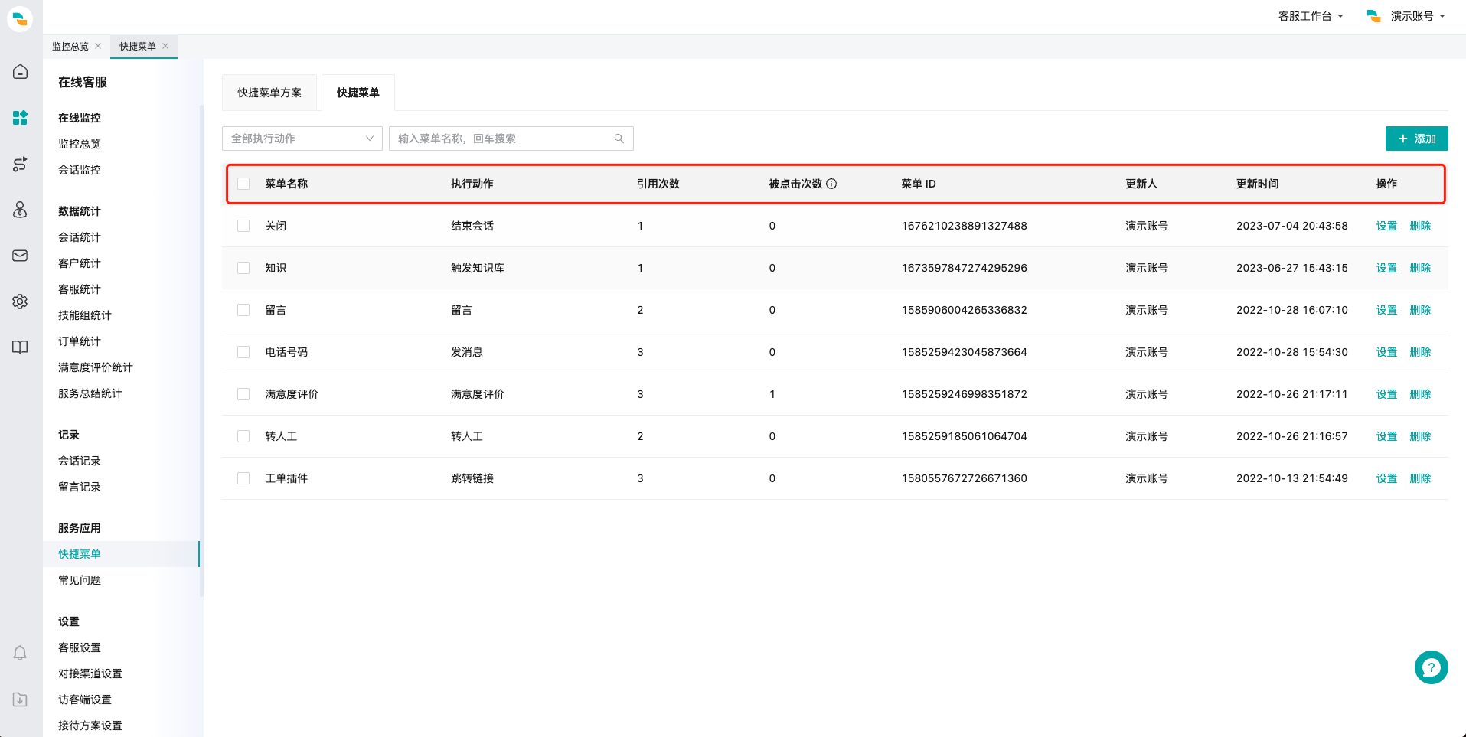This screenshot has height=737, width=1466.
Task: Open 留言记录 in the sidebar
Action: tap(80, 487)
